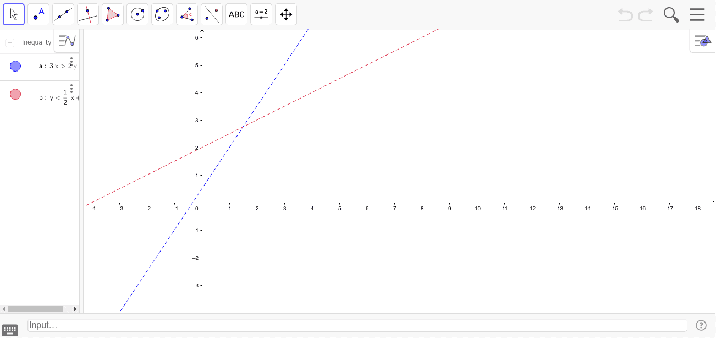Select the Reflect about Line tool
Screen dimensions: 716x338
[212, 14]
